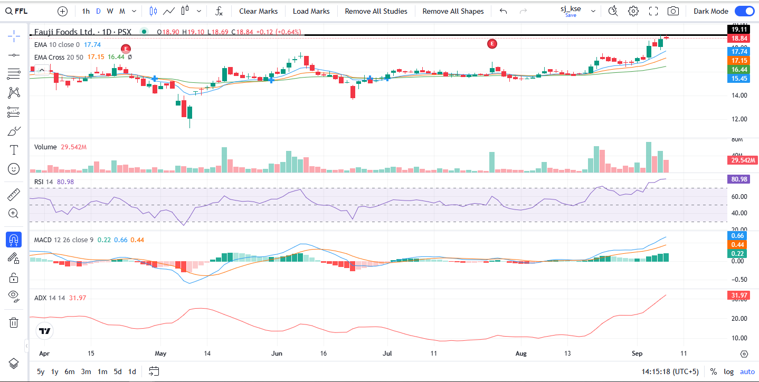Image resolution: width=759 pixels, height=382 pixels.
Task: Open go to date calendar icon
Action: [x=154, y=371]
